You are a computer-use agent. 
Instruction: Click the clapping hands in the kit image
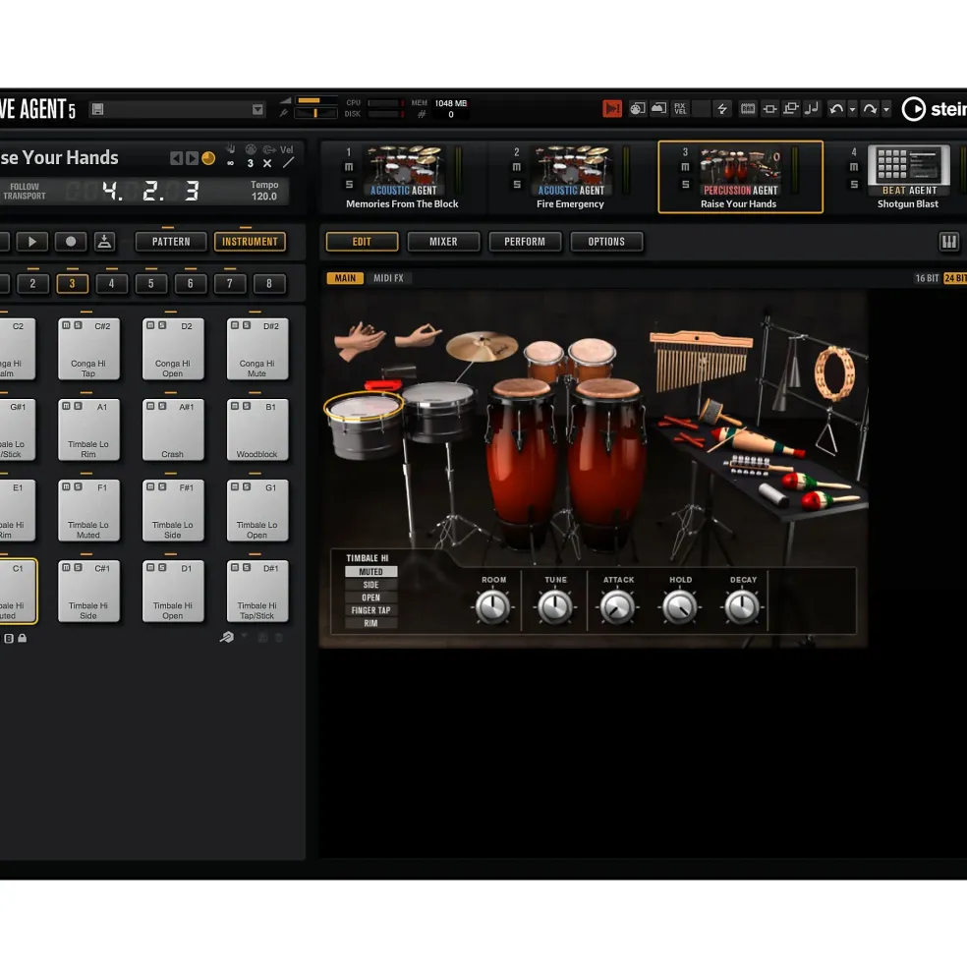(x=360, y=340)
